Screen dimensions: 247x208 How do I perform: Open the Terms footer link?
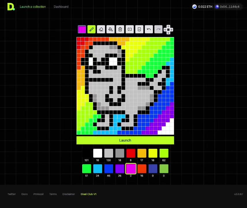pos(53,194)
